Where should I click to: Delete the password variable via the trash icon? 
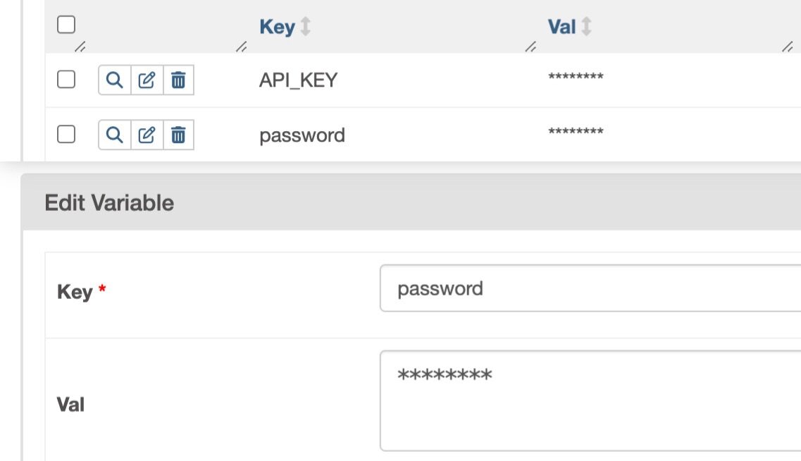[179, 135]
